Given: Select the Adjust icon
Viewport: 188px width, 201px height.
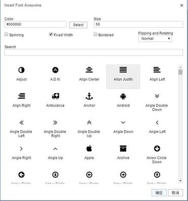Looking at the screenshot, I should coord(21,70).
